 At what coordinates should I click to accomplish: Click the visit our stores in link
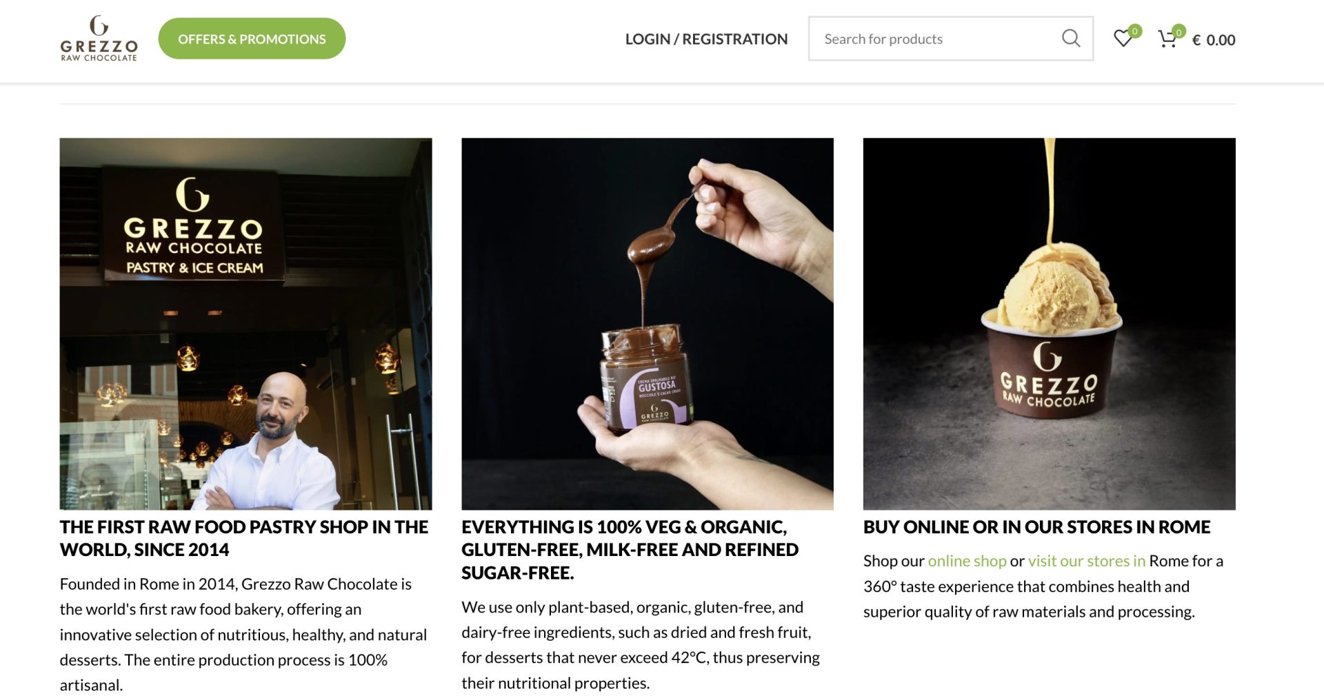[x=1086, y=561]
